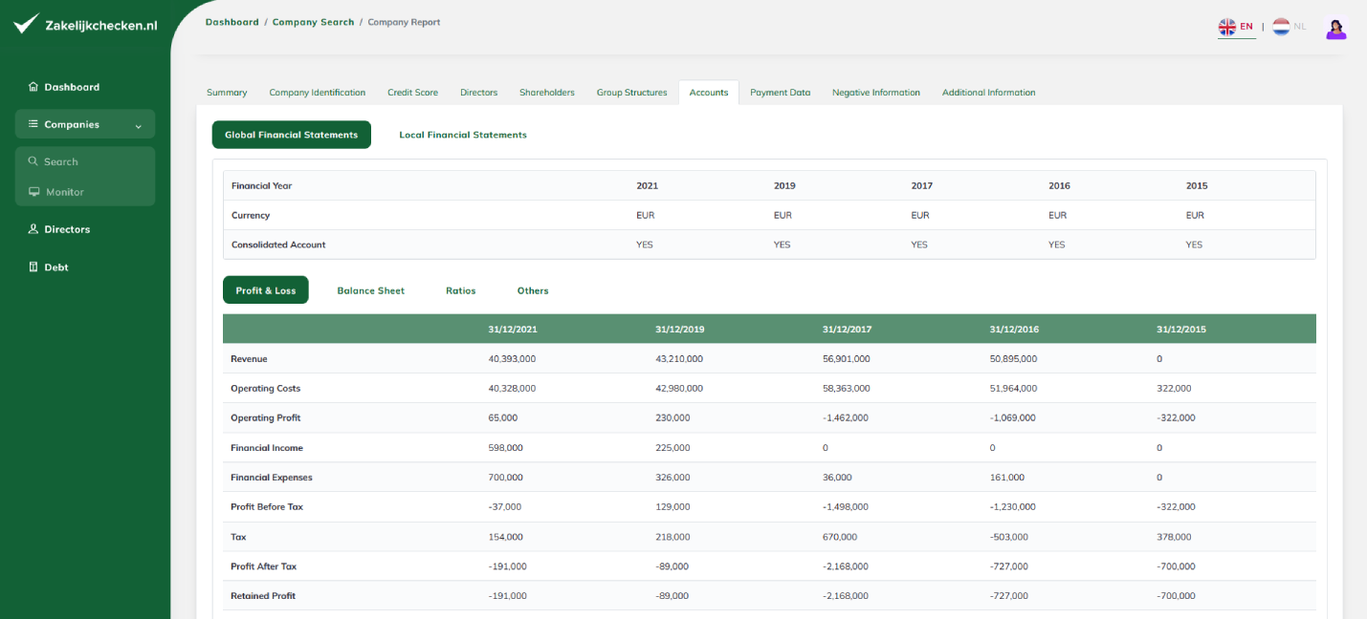
Task: Click the Company Search breadcrumb link
Action: (x=314, y=22)
